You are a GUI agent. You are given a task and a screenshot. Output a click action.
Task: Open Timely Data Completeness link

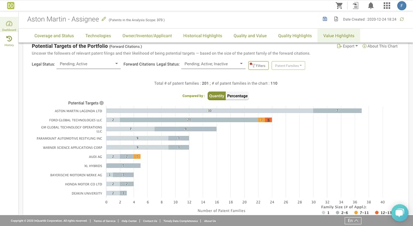point(180,221)
